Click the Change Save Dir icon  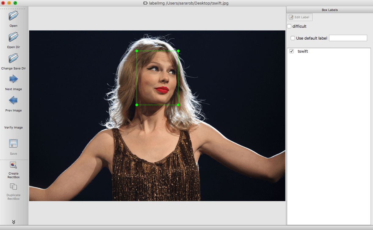[13, 58]
